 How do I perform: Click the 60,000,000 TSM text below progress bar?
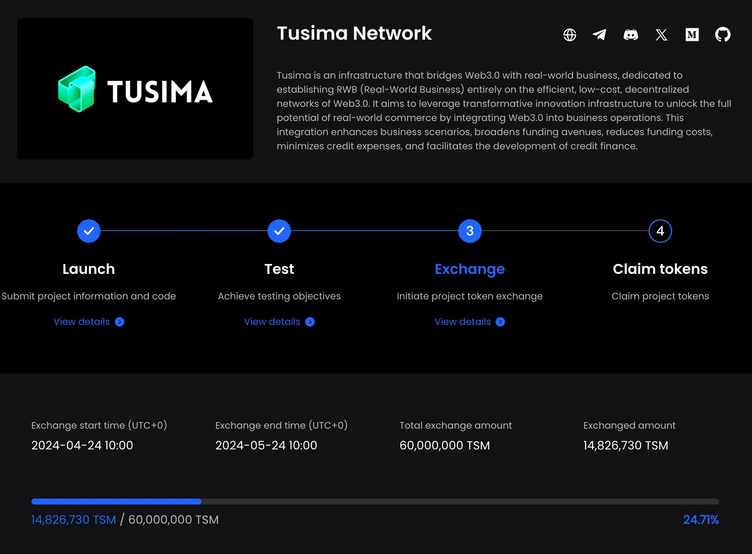click(x=173, y=520)
